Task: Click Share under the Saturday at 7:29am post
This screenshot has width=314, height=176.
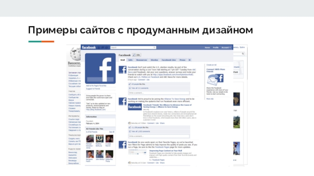Action: click(x=162, y=123)
